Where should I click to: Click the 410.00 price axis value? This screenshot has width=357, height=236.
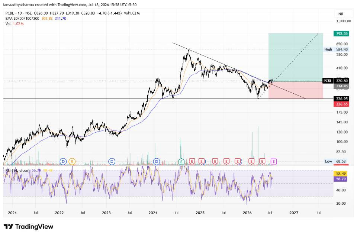point(342,68)
